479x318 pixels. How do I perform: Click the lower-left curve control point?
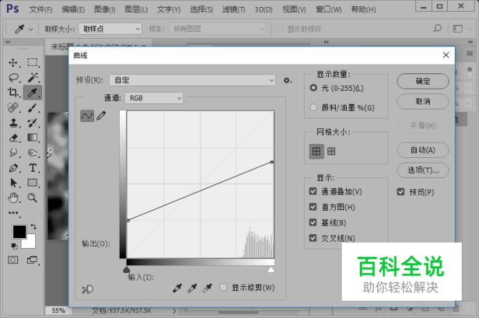128,220
